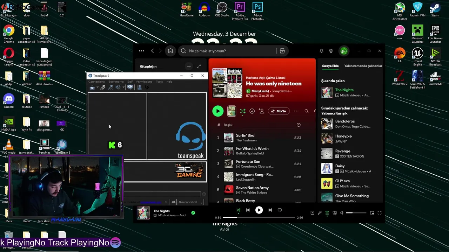Select the Adobe Premiere Pro desktop icon
This screenshot has height=252, width=449.
(x=240, y=11)
